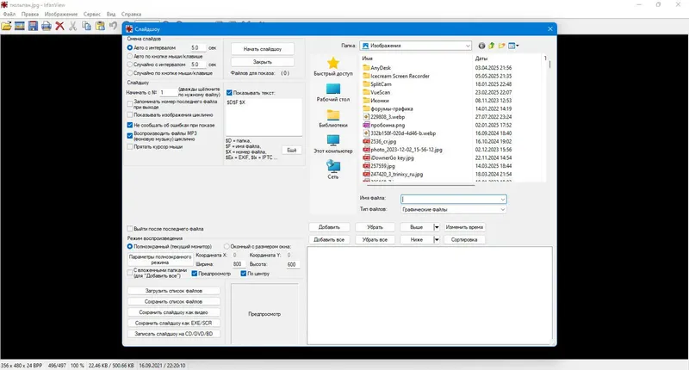Click the printer icon in toolbar
This screenshot has width=689, height=370.
point(47,27)
